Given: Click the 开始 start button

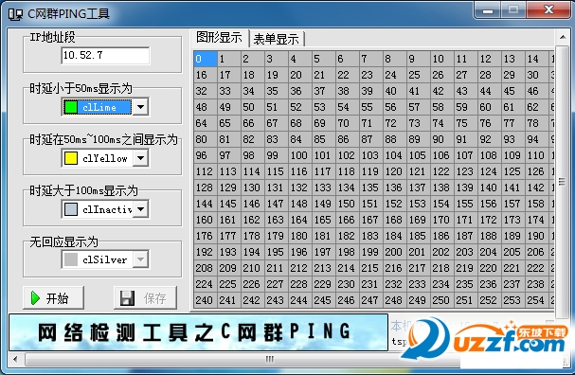Looking at the screenshot, I should coord(54,298).
